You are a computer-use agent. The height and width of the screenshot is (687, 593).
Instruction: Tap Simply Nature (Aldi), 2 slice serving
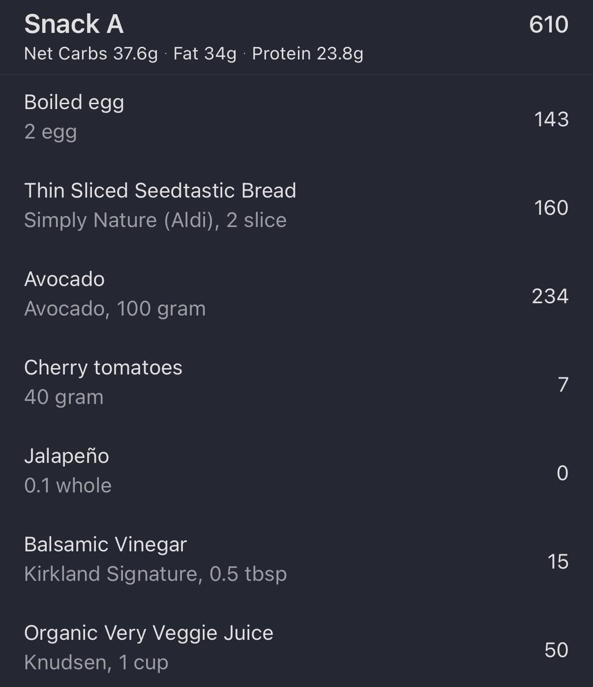click(x=155, y=220)
